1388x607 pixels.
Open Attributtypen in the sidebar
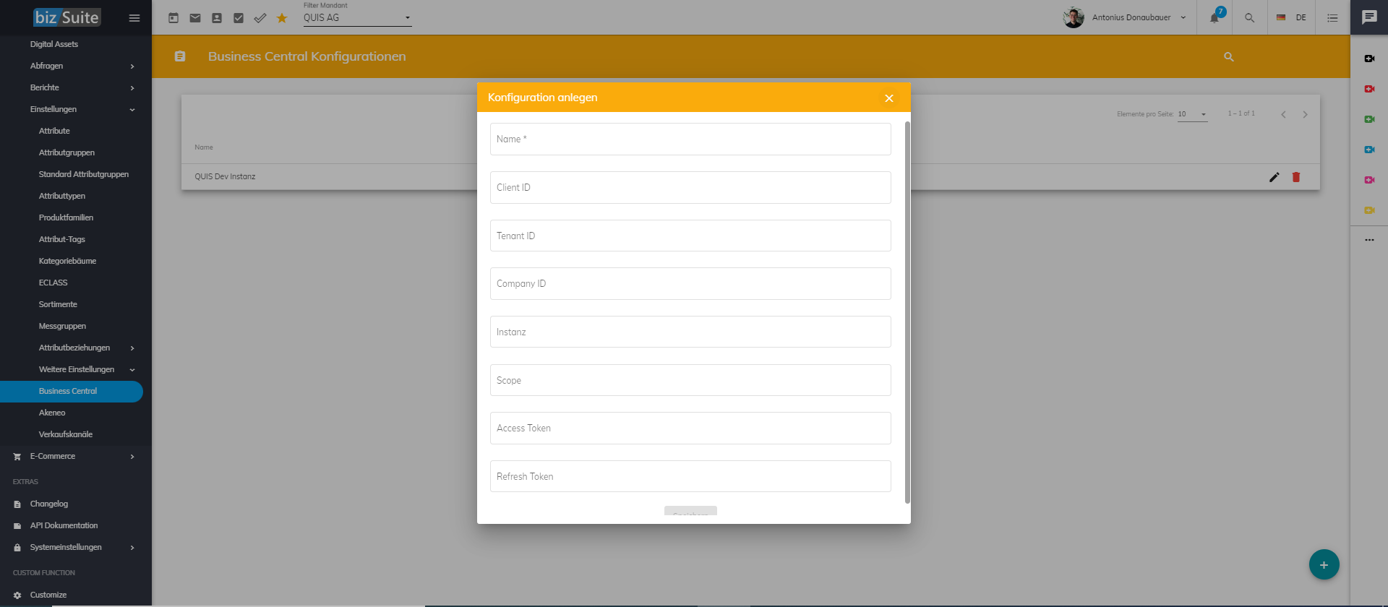pos(62,196)
